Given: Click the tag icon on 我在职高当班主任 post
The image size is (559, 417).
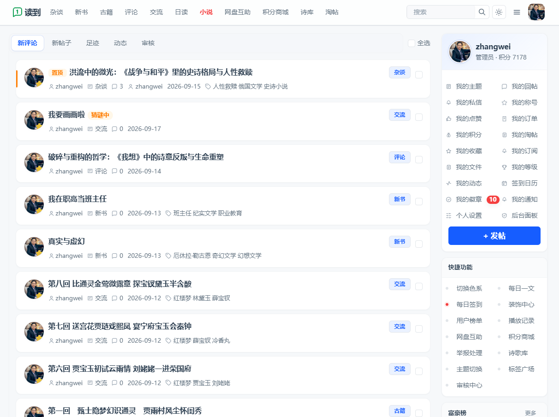Looking at the screenshot, I should (169, 213).
